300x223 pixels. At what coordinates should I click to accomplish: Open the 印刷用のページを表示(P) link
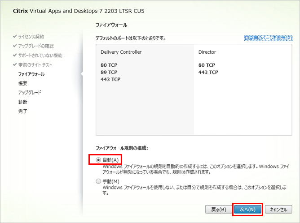268,38
